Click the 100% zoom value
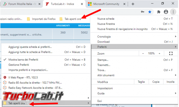The width and height of the screenshot is (179, 107). coord(151,54)
